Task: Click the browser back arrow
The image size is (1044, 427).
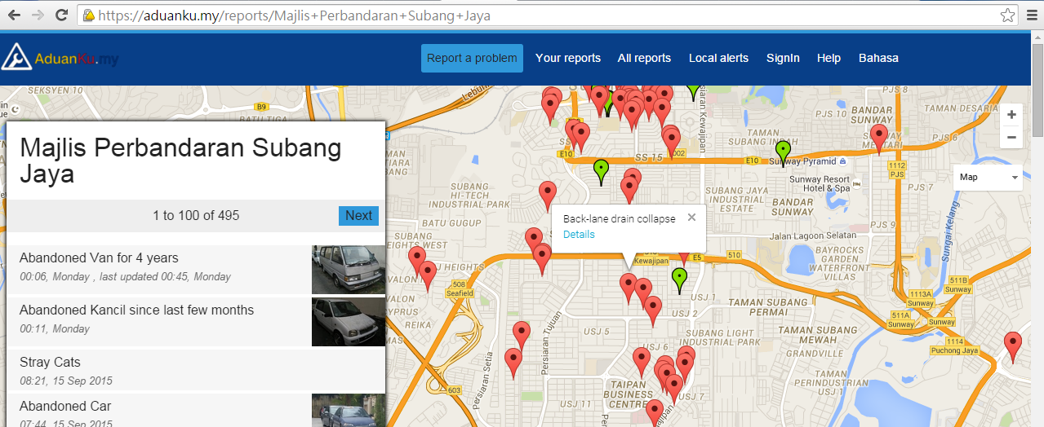Action: click(14, 15)
